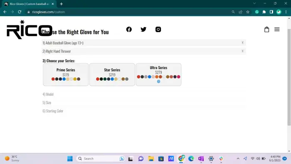Remove Right Hand Thrower selection

pos(242,51)
